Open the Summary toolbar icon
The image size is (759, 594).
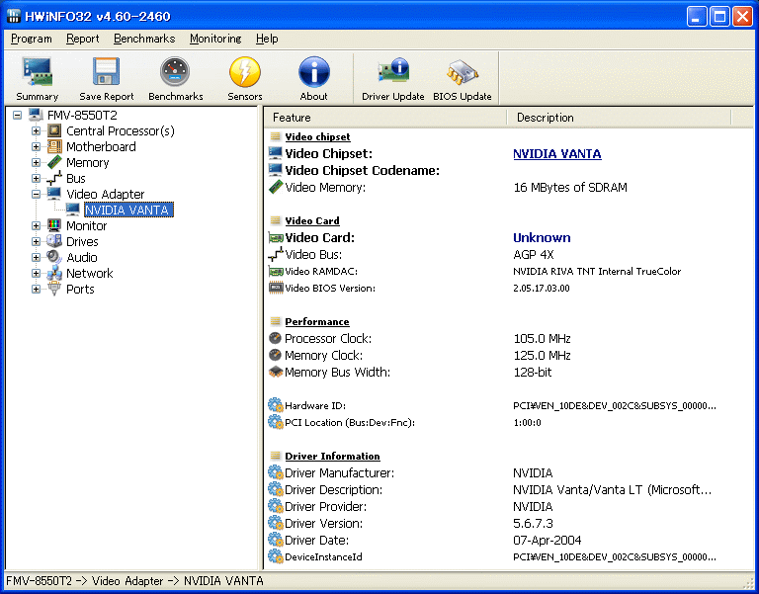click(37, 78)
